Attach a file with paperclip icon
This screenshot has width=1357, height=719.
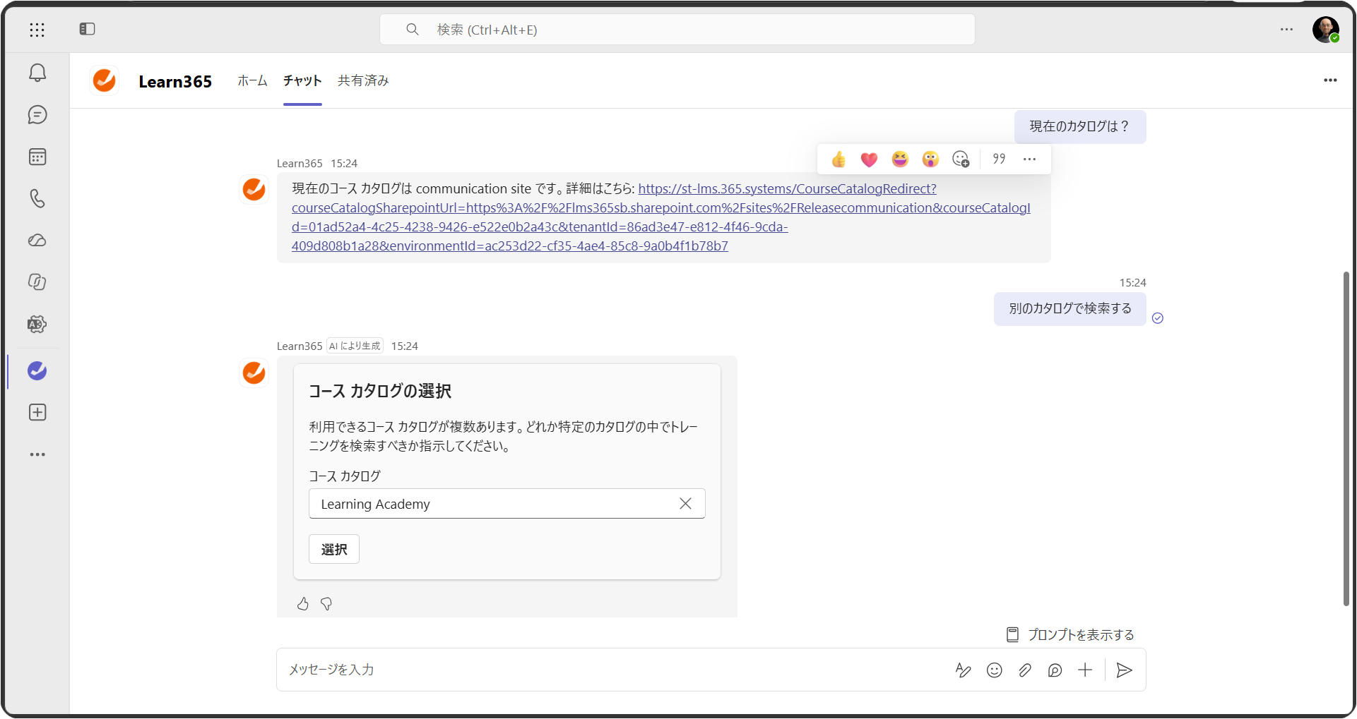click(1024, 670)
